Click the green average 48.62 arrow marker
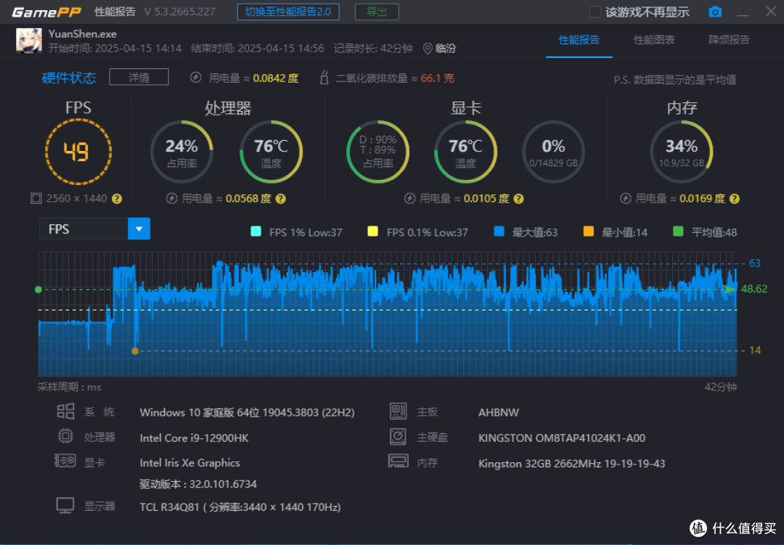This screenshot has width=784, height=545. (730, 289)
